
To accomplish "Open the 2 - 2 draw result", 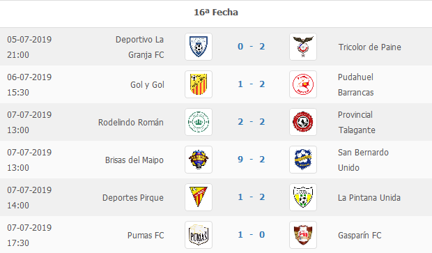I will (x=252, y=122).
